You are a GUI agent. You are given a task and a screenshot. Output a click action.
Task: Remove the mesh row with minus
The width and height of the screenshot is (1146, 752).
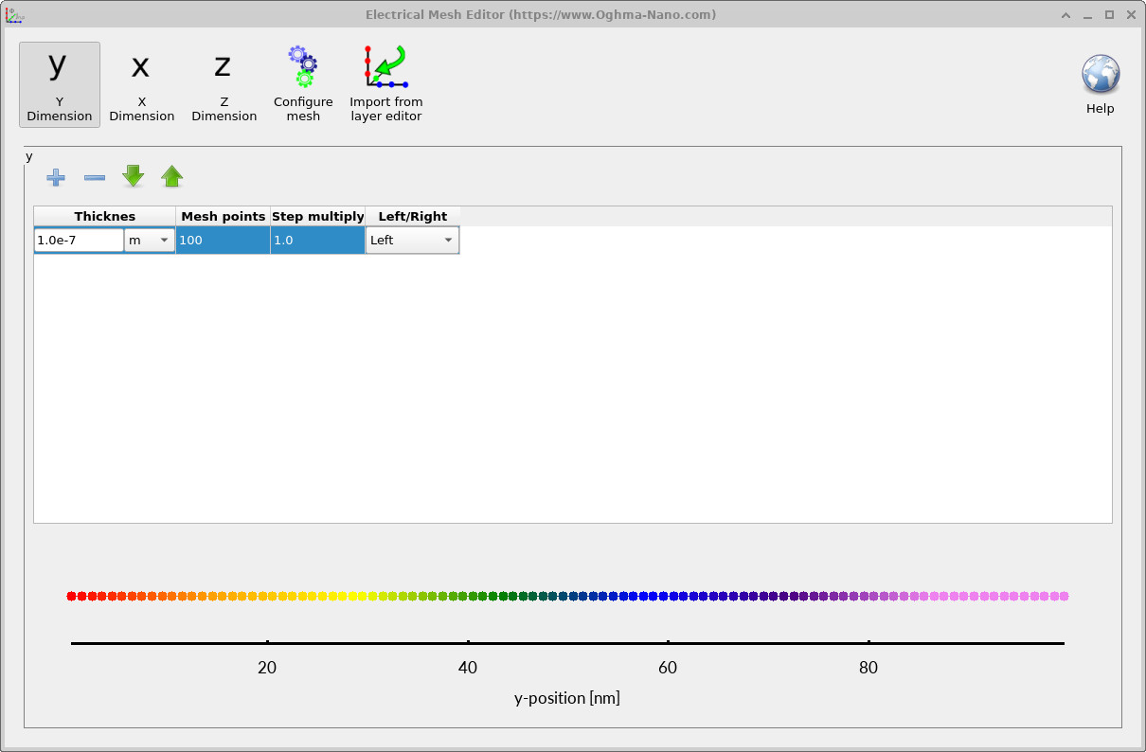pyautogui.click(x=95, y=177)
